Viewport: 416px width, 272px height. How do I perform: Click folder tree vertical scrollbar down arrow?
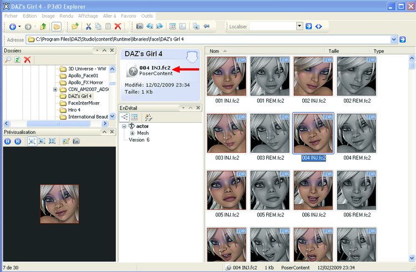[x=112, y=117]
